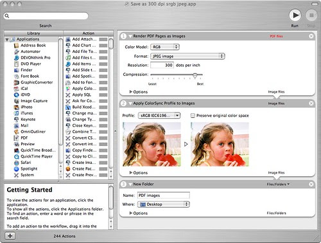Select the PDF library icon

(17, 138)
